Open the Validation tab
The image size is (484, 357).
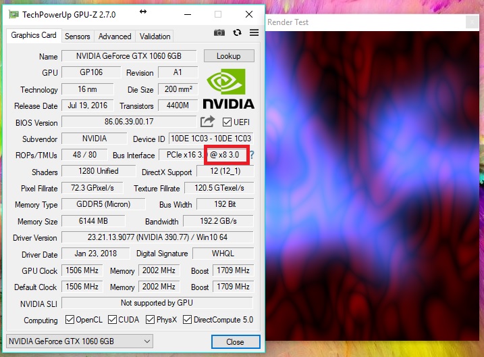tap(155, 37)
